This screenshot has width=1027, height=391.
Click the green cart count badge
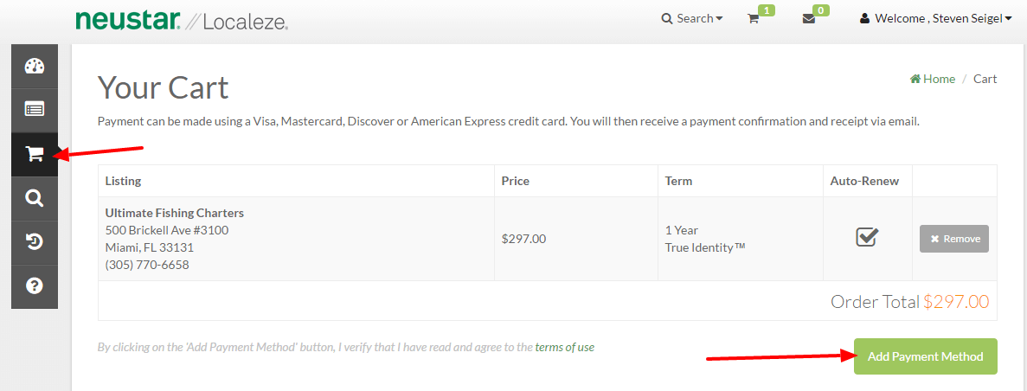(767, 10)
